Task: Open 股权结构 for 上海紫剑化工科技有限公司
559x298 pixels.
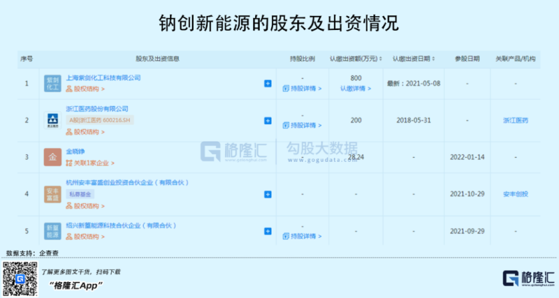Action: (85, 89)
